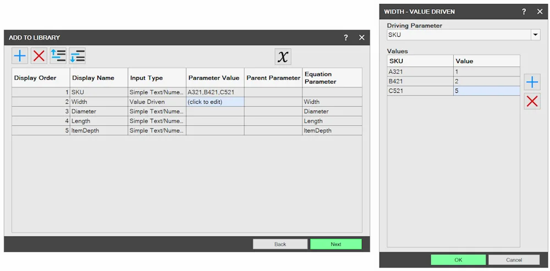The width and height of the screenshot is (550, 271).
Task: Click the Next button
Action: pyautogui.click(x=335, y=244)
